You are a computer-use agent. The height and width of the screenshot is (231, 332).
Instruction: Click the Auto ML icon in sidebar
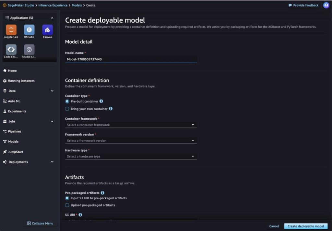[x=5, y=101]
